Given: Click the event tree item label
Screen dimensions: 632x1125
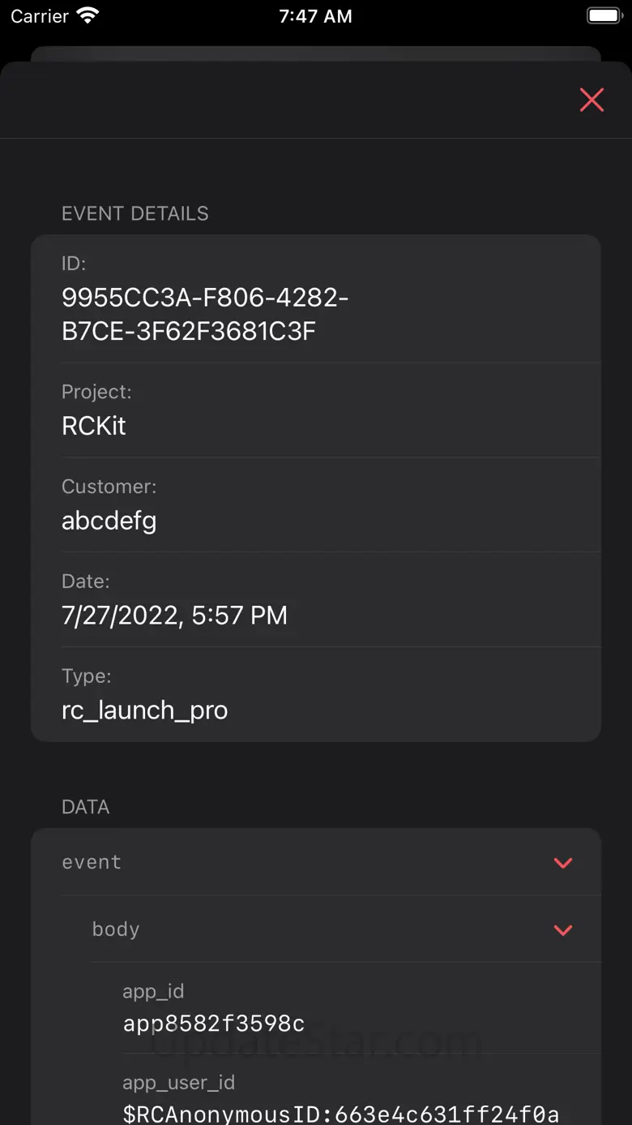Looking at the screenshot, I should (92, 862).
